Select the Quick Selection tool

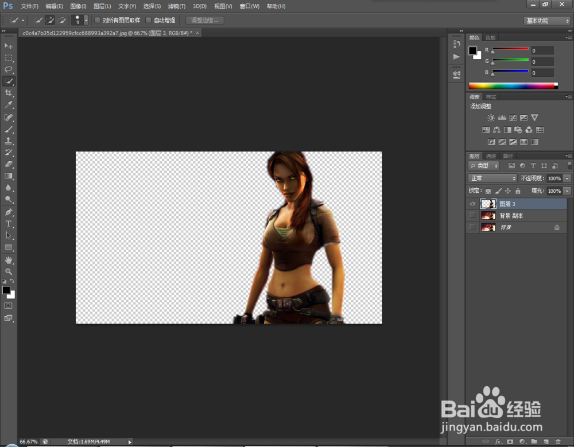pyautogui.click(x=9, y=81)
